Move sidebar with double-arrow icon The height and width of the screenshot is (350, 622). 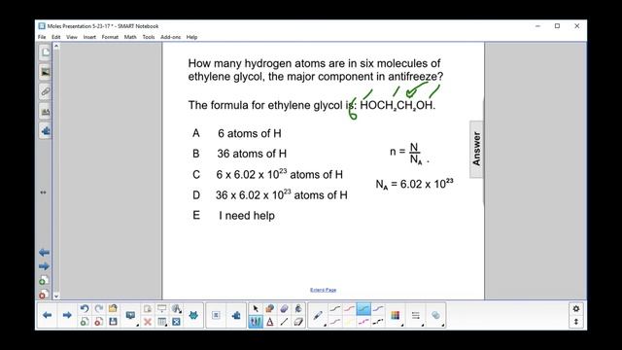[43, 192]
